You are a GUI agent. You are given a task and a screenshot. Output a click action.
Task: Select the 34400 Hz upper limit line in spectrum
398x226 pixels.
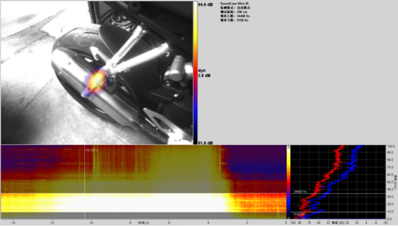point(338,194)
